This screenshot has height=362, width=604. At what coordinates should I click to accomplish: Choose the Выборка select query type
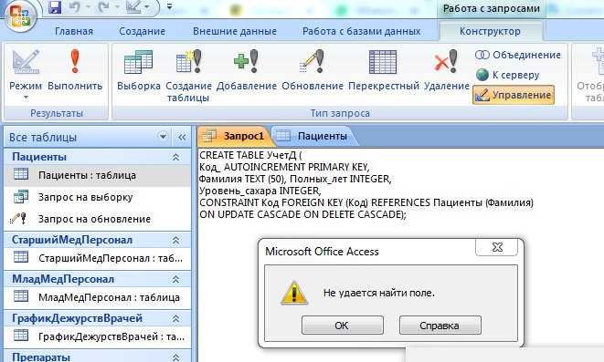tap(139, 70)
